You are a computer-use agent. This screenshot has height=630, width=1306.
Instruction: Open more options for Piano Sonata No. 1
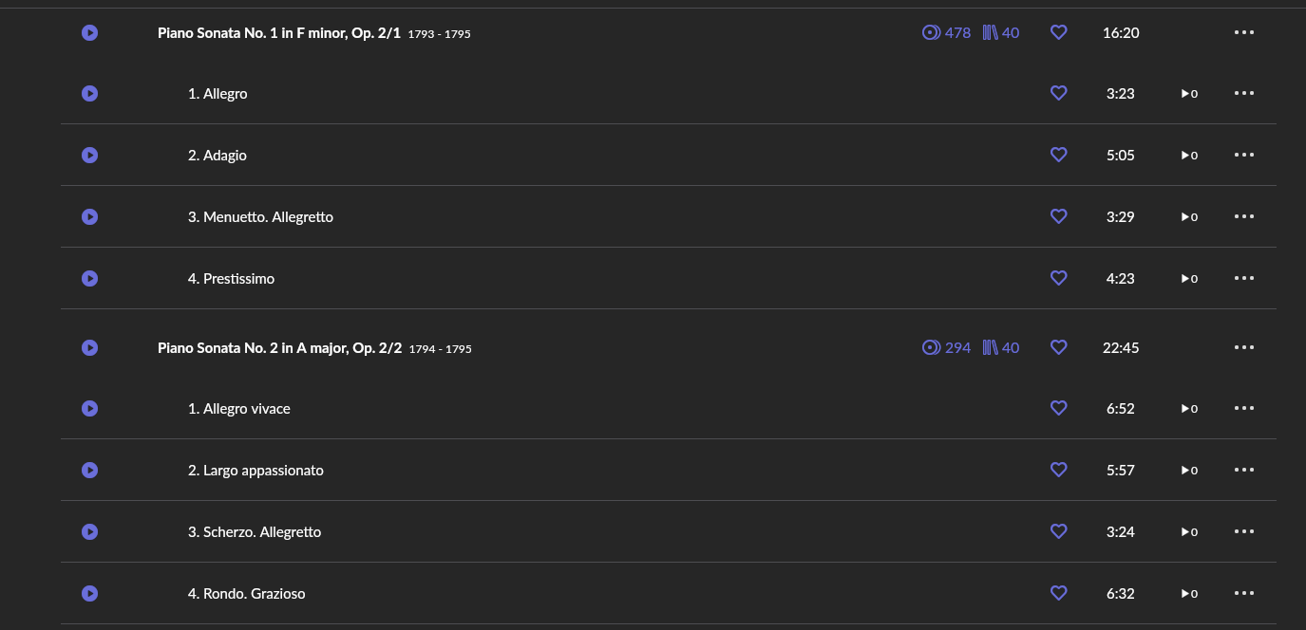coord(1244,33)
